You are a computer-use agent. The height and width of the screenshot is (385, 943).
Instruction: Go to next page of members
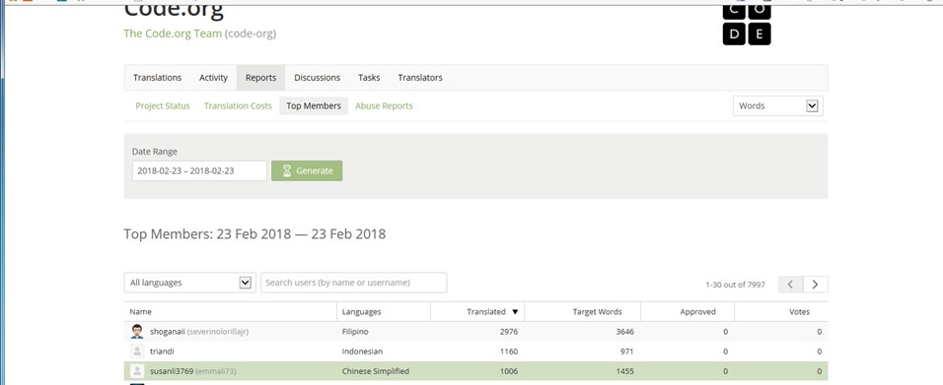(816, 285)
